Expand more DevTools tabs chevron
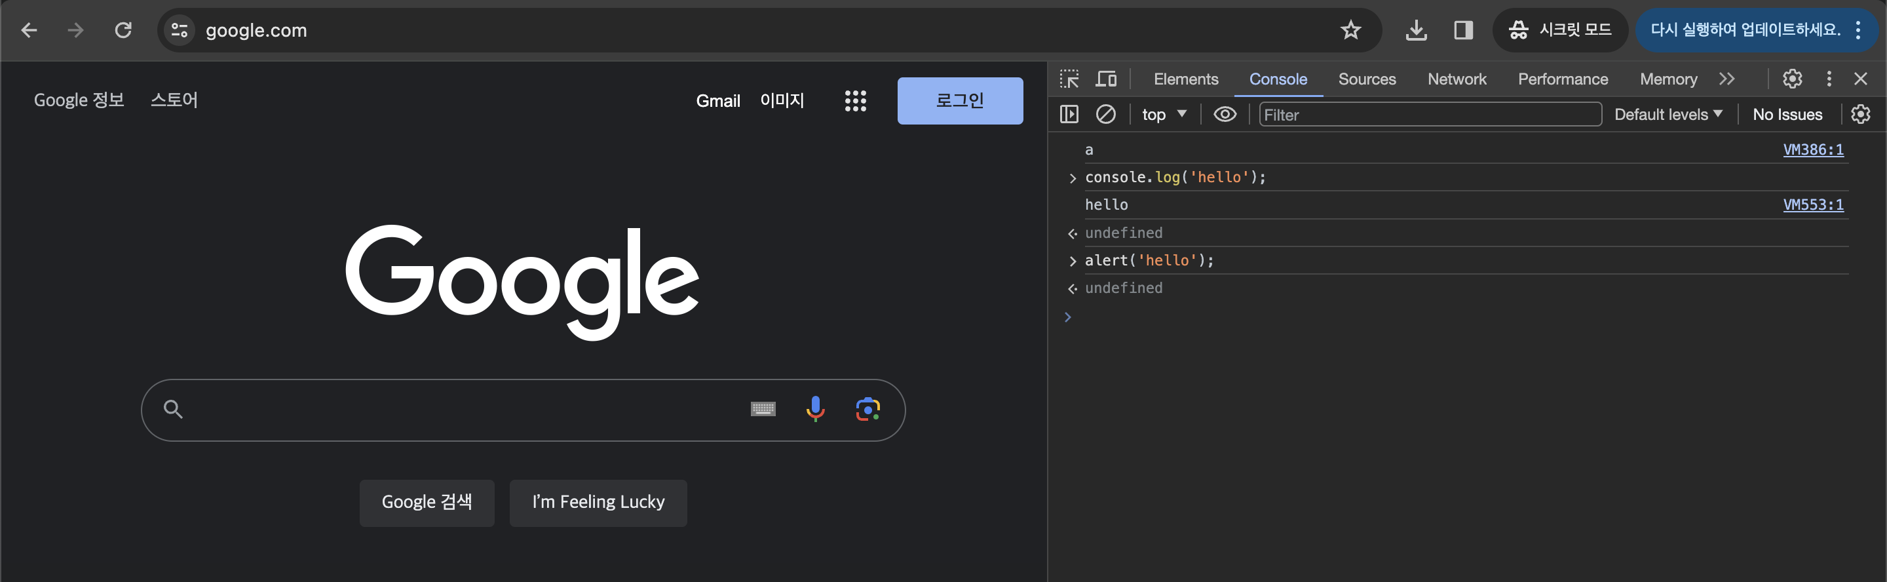The width and height of the screenshot is (1887, 582). click(1726, 79)
